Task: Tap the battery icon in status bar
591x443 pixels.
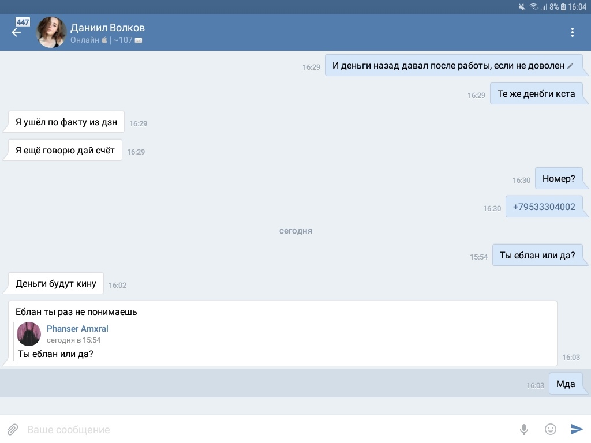Action: pyautogui.click(x=563, y=7)
